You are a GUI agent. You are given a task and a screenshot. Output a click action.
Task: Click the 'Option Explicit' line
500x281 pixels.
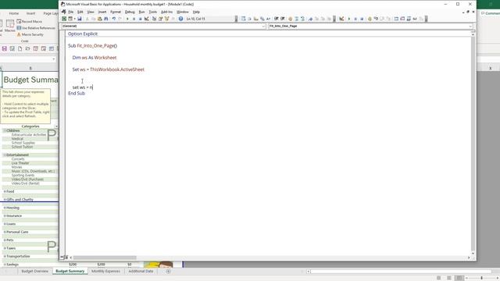pos(83,34)
